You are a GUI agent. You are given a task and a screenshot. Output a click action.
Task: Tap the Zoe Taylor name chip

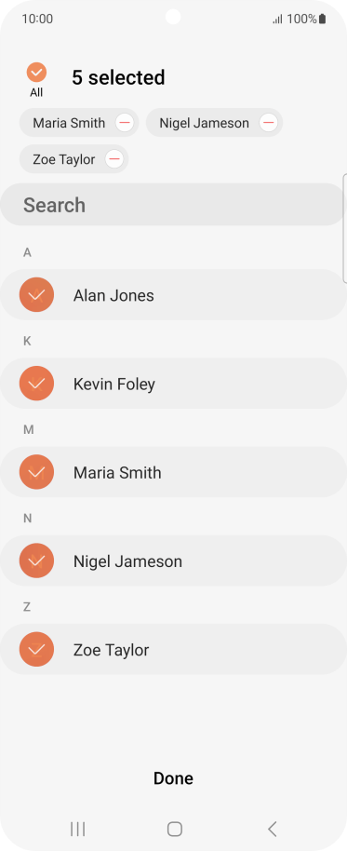click(64, 159)
